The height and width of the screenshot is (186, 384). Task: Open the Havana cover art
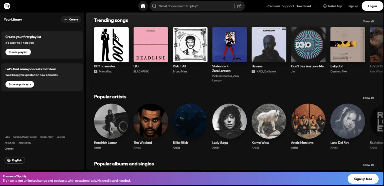269,45
